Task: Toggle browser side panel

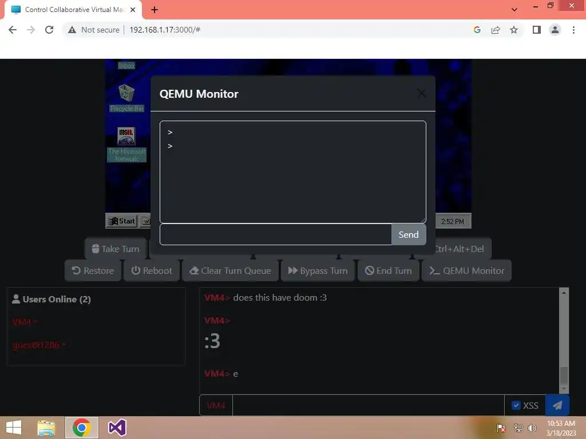Action: point(537,30)
